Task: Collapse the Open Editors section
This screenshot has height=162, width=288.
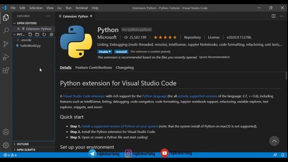Action: (x=27, y=23)
